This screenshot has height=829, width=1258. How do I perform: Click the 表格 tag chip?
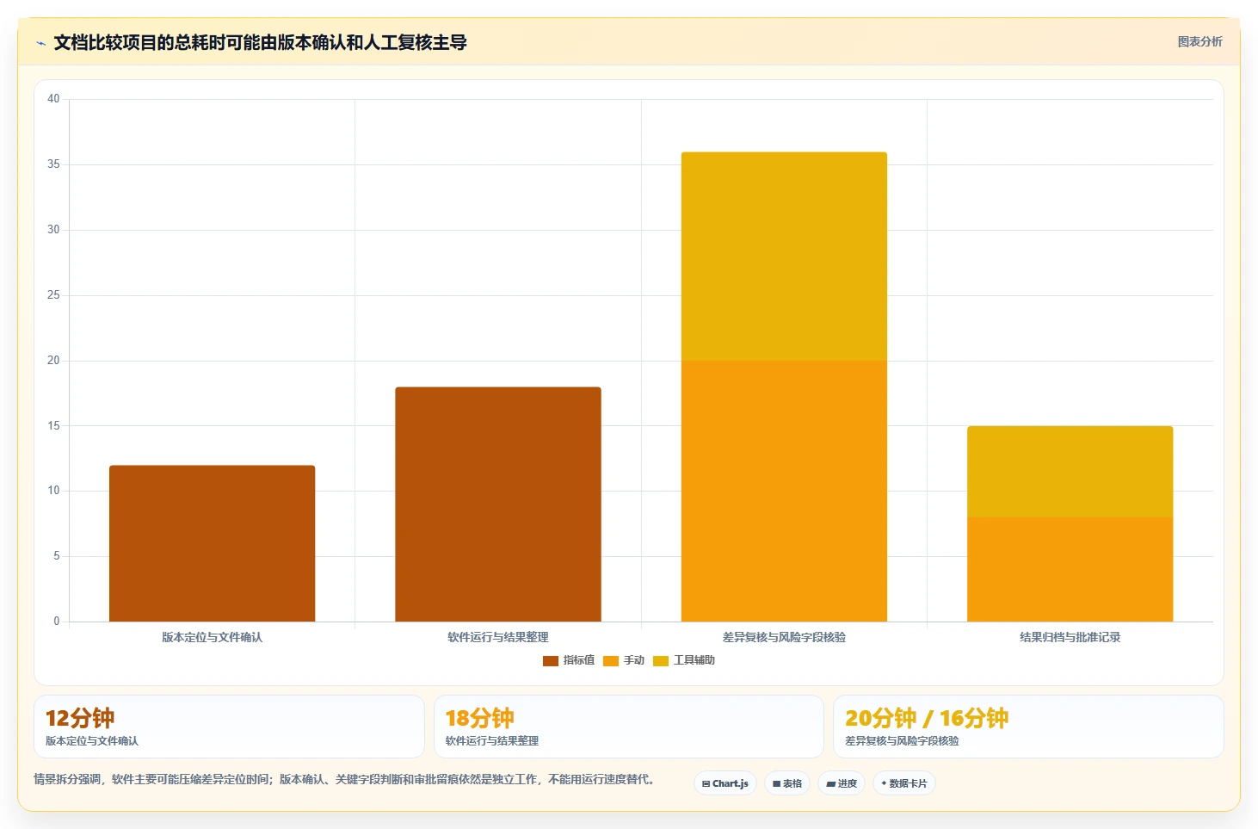(x=787, y=783)
